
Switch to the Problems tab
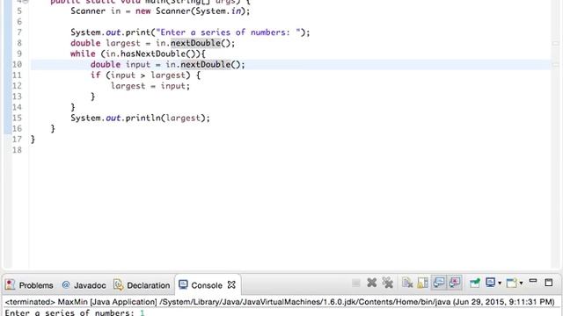tap(29, 285)
